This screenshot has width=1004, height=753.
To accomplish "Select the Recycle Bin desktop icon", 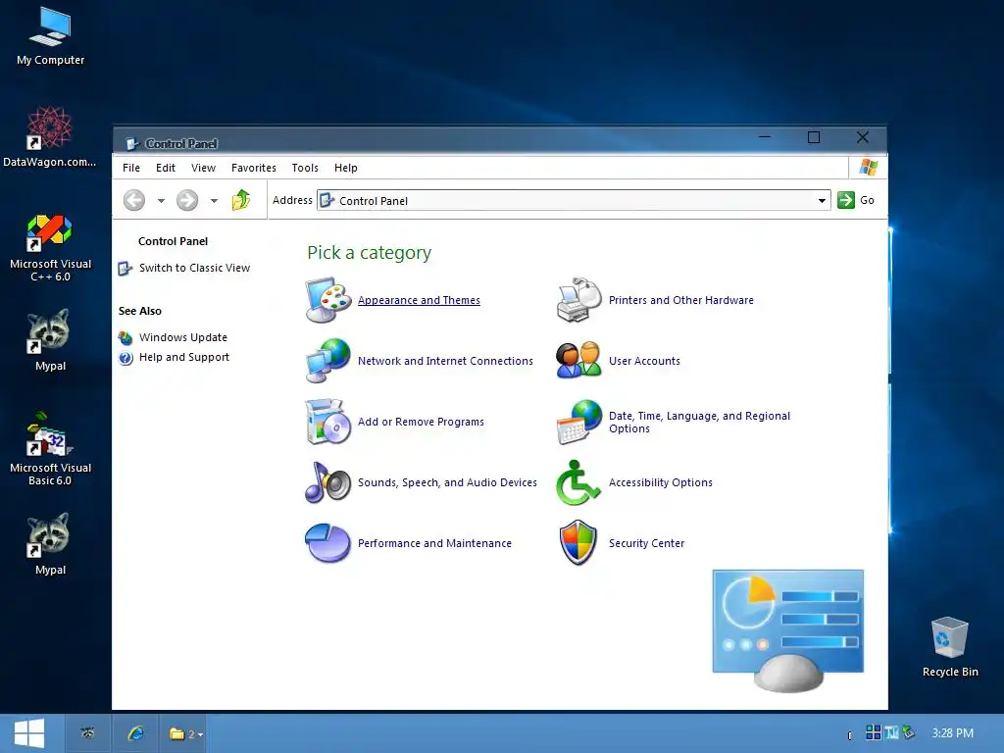I will [950, 647].
